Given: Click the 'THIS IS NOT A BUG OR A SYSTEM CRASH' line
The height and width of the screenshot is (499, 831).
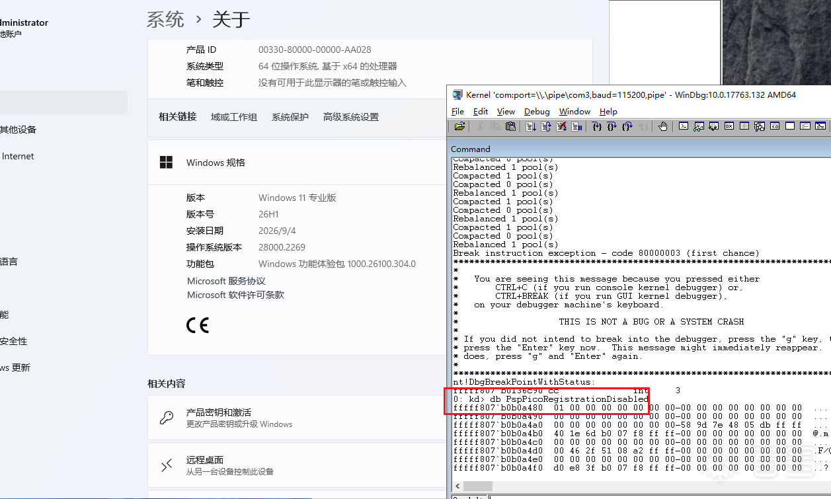Looking at the screenshot, I should click(651, 322).
